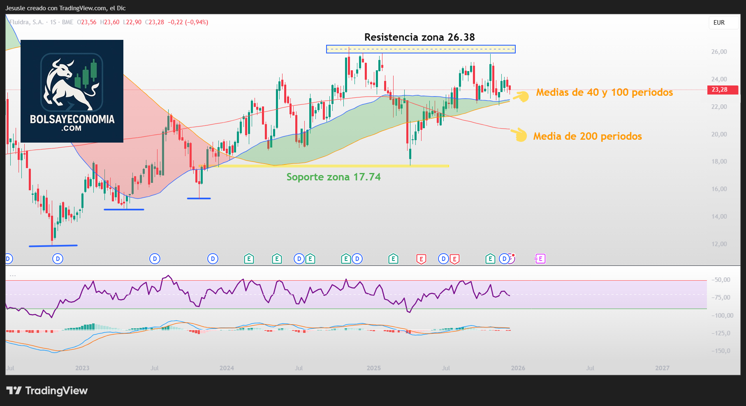Click the yellow resistance zone rectangle

(x=420, y=49)
